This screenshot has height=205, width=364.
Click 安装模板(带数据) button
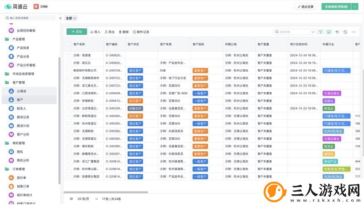tap(337, 7)
